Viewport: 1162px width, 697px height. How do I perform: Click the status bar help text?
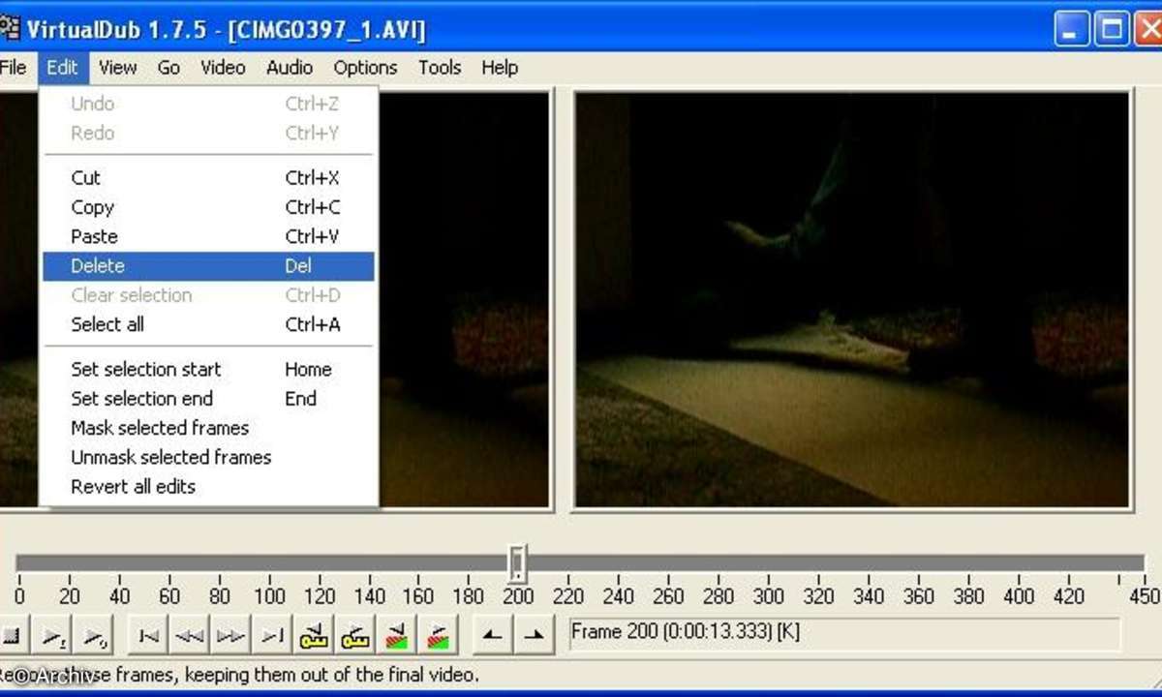click(240, 675)
